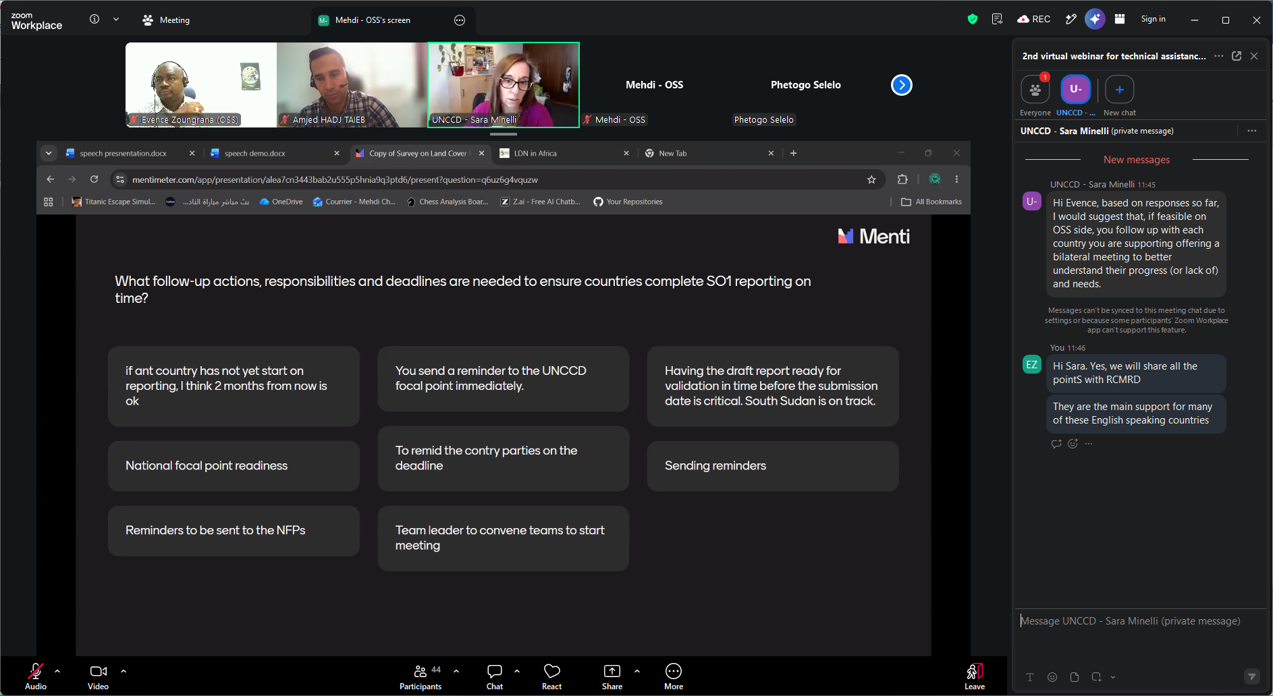The height and width of the screenshot is (696, 1273).
Task: Unmute the Audio microphone
Action: [x=36, y=676]
